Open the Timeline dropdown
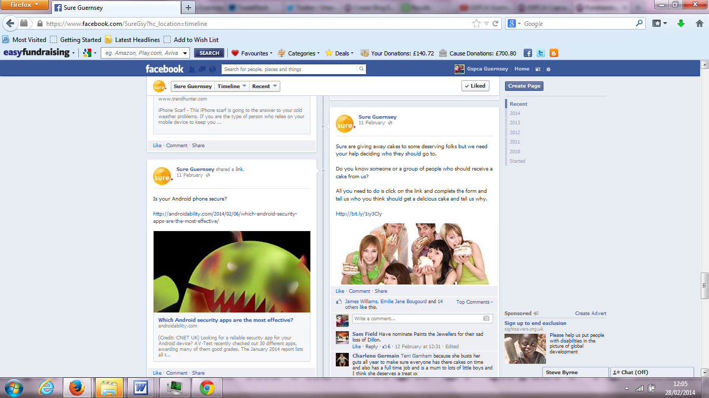The height and width of the screenshot is (398, 709). click(x=231, y=86)
